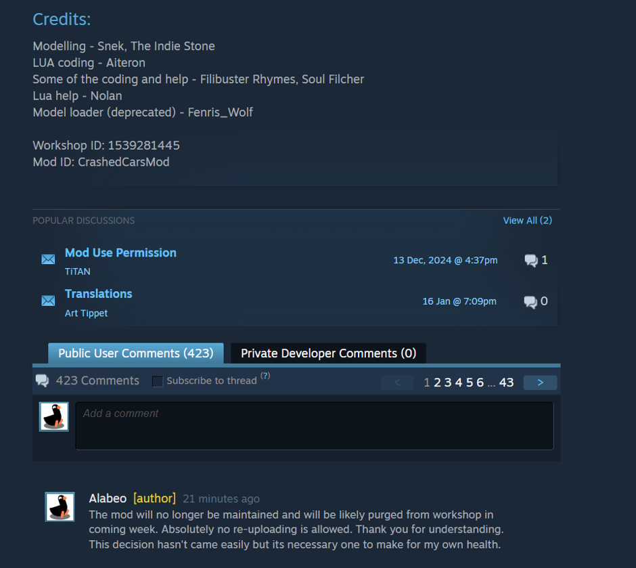Click reply bubble icon for Translations discussion
This screenshot has width=636, height=568.
pyautogui.click(x=530, y=301)
